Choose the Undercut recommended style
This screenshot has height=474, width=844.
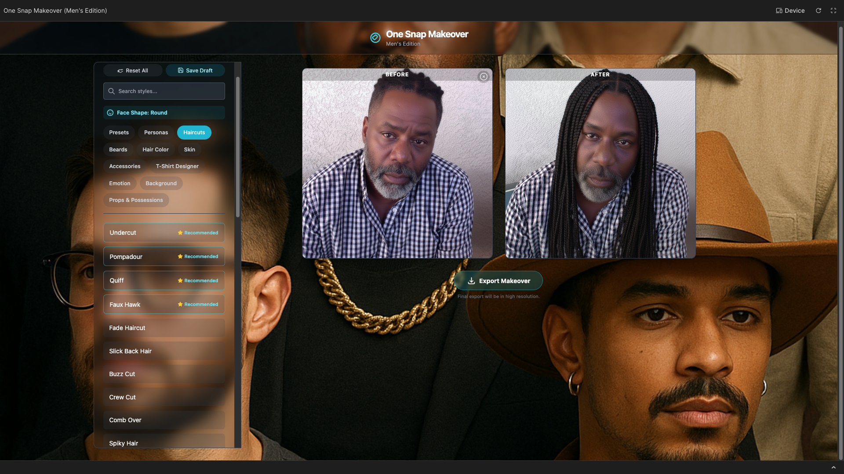click(164, 233)
